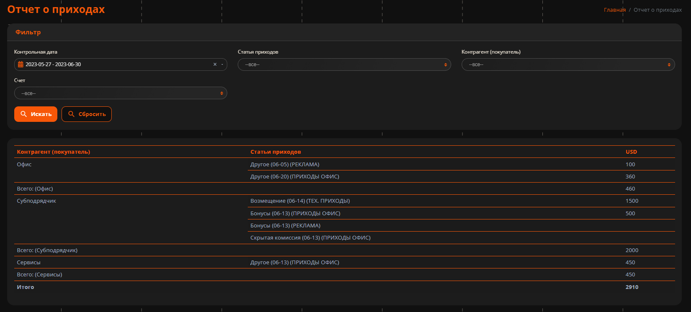This screenshot has width=691, height=312.
Task: Select Скрытая комиссия (06-13) row
Action: [x=461, y=237]
